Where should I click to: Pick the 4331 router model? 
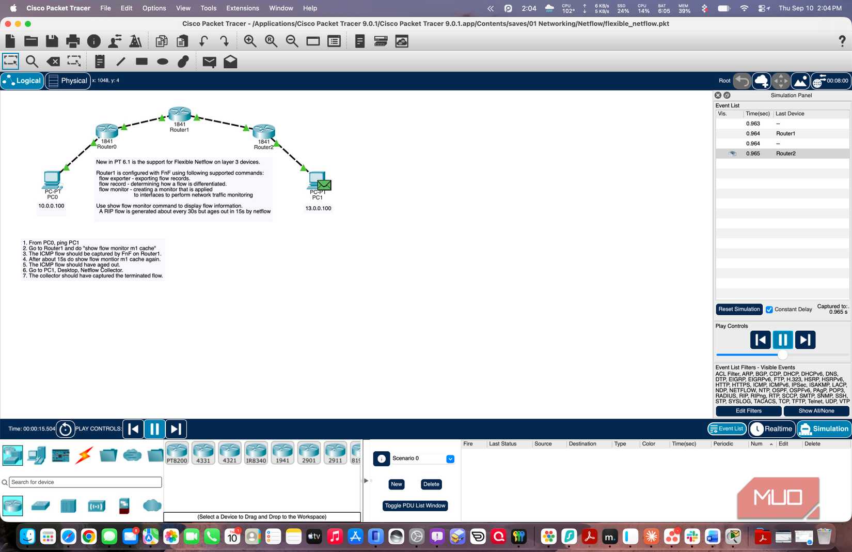click(203, 453)
